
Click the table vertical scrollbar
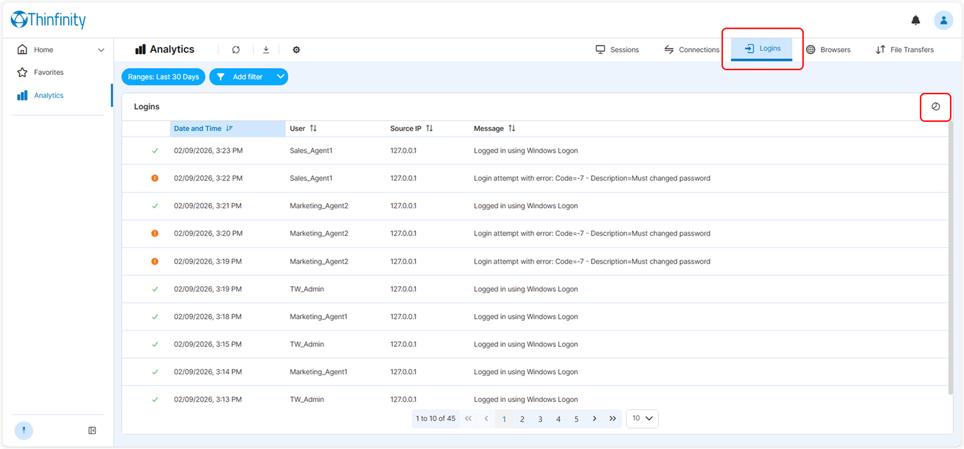pyautogui.click(x=950, y=258)
